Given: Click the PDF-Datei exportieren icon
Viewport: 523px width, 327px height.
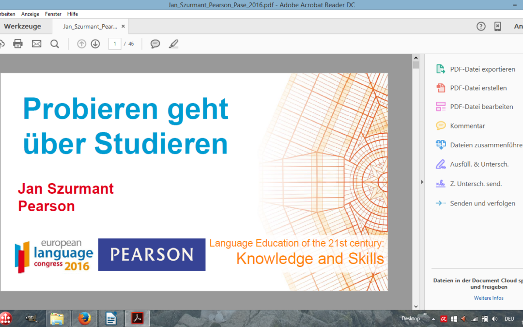Looking at the screenshot, I should tap(441, 69).
